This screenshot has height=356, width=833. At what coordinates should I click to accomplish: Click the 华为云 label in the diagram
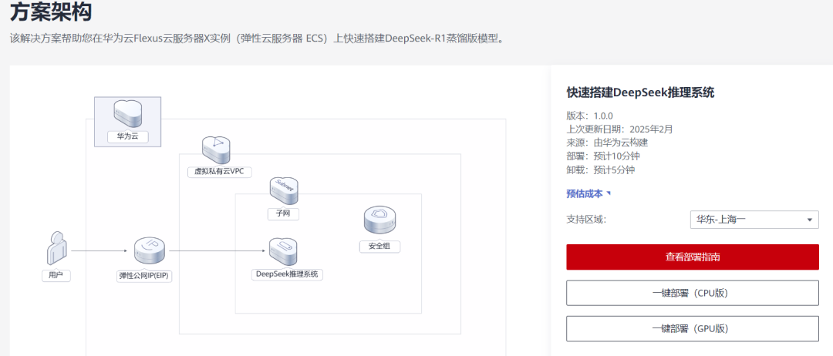(127, 136)
